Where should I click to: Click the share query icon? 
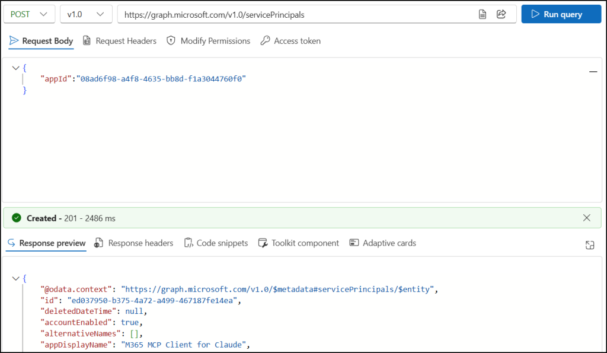[x=501, y=14]
